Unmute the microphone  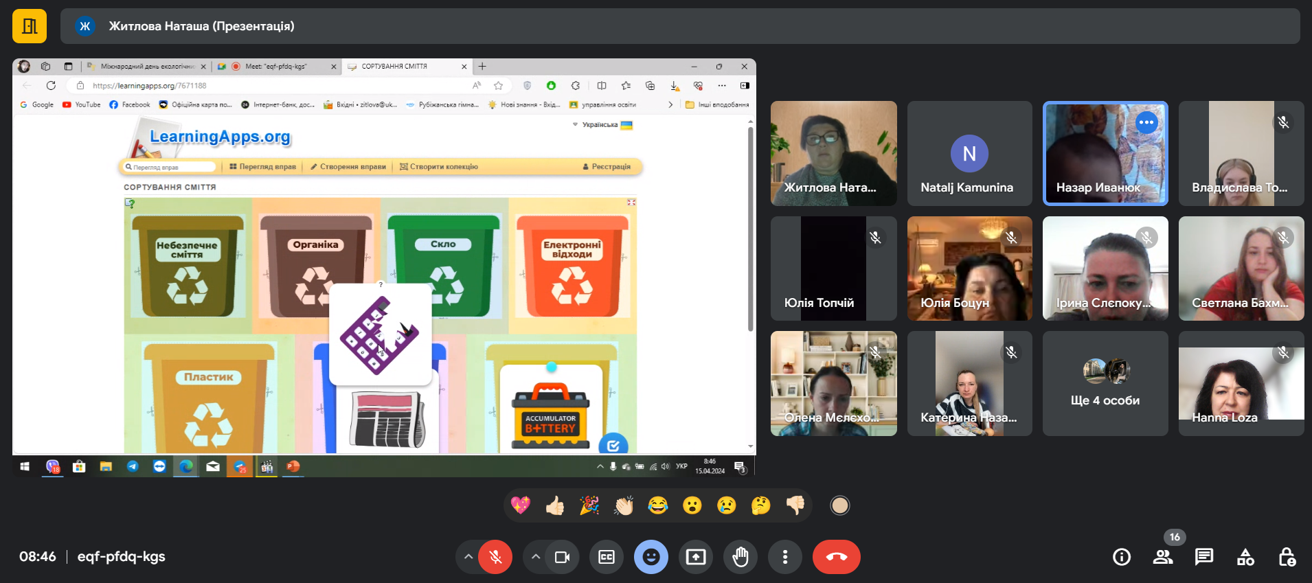495,557
